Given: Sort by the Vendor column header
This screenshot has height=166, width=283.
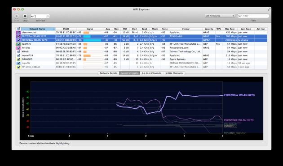Looking at the screenshot, I should tap(186, 29).
